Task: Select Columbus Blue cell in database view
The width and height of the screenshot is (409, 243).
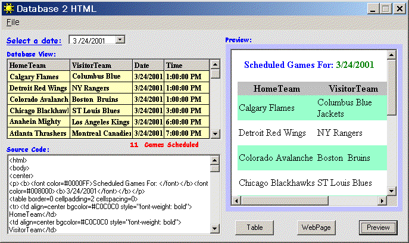Action: pyautogui.click(x=101, y=76)
